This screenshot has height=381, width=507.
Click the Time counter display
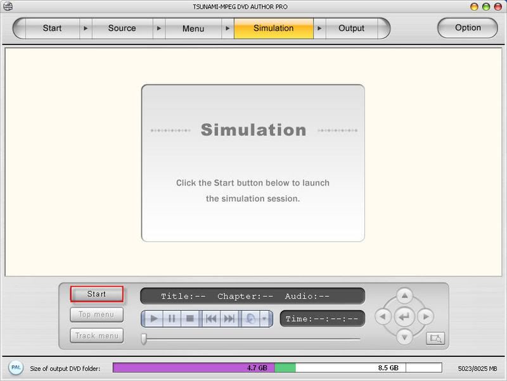(322, 319)
